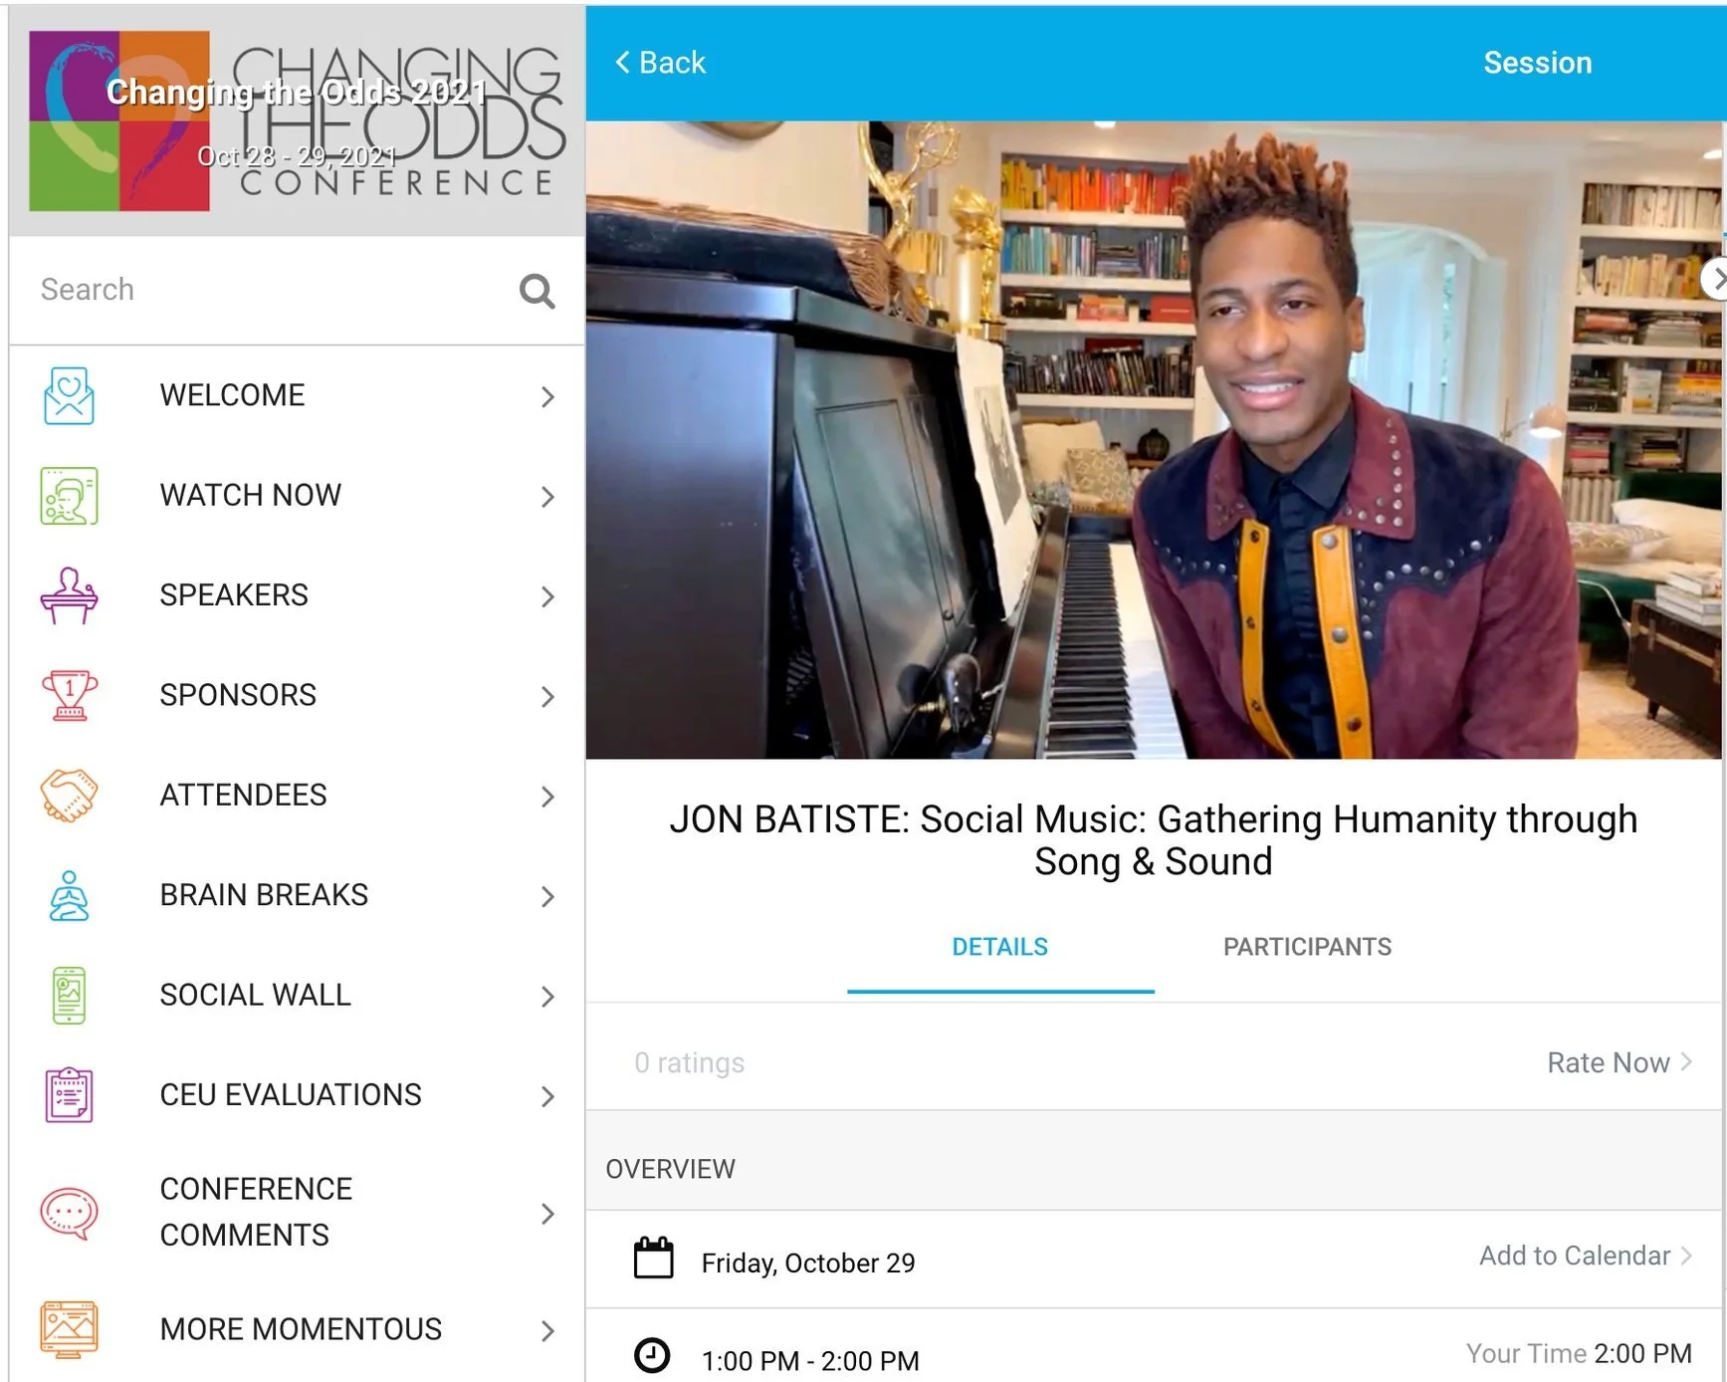Screen dimensions: 1727x1382
Task: Select the Brain Breaks meditation icon
Action: click(x=69, y=895)
